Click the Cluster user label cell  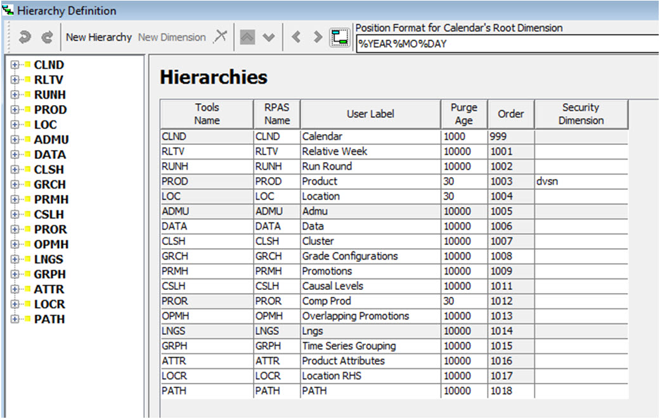[x=370, y=241]
